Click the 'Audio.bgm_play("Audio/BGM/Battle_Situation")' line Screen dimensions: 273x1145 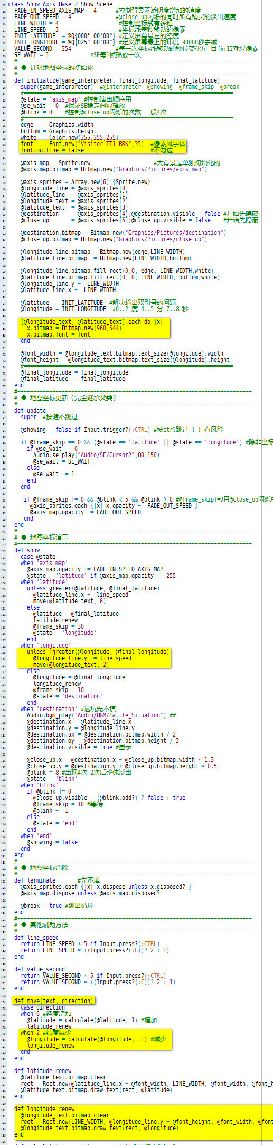click(x=97, y=715)
